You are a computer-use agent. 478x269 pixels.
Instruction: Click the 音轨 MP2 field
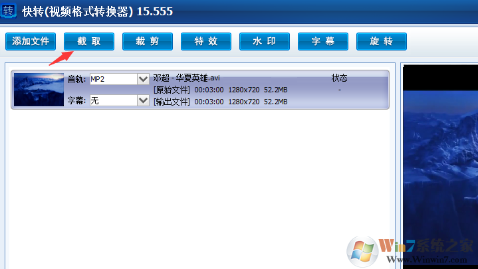click(x=114, y=79)
